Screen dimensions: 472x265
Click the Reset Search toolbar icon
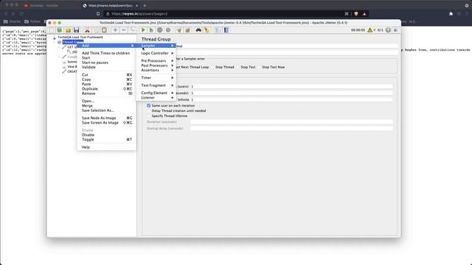click(206, 30)
